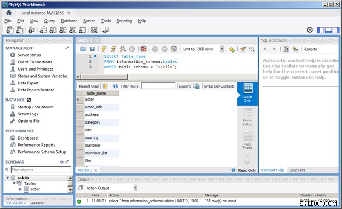Open the Server menu

point(89,21)
